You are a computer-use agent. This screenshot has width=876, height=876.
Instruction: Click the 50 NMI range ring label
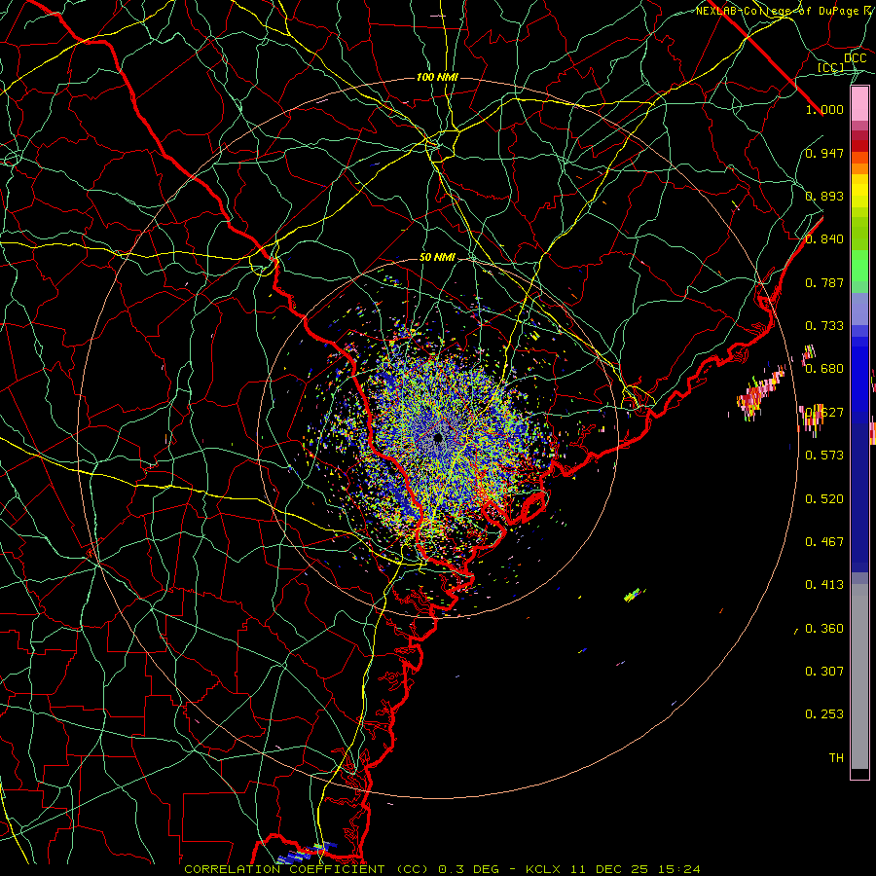(x=437, y=257)
